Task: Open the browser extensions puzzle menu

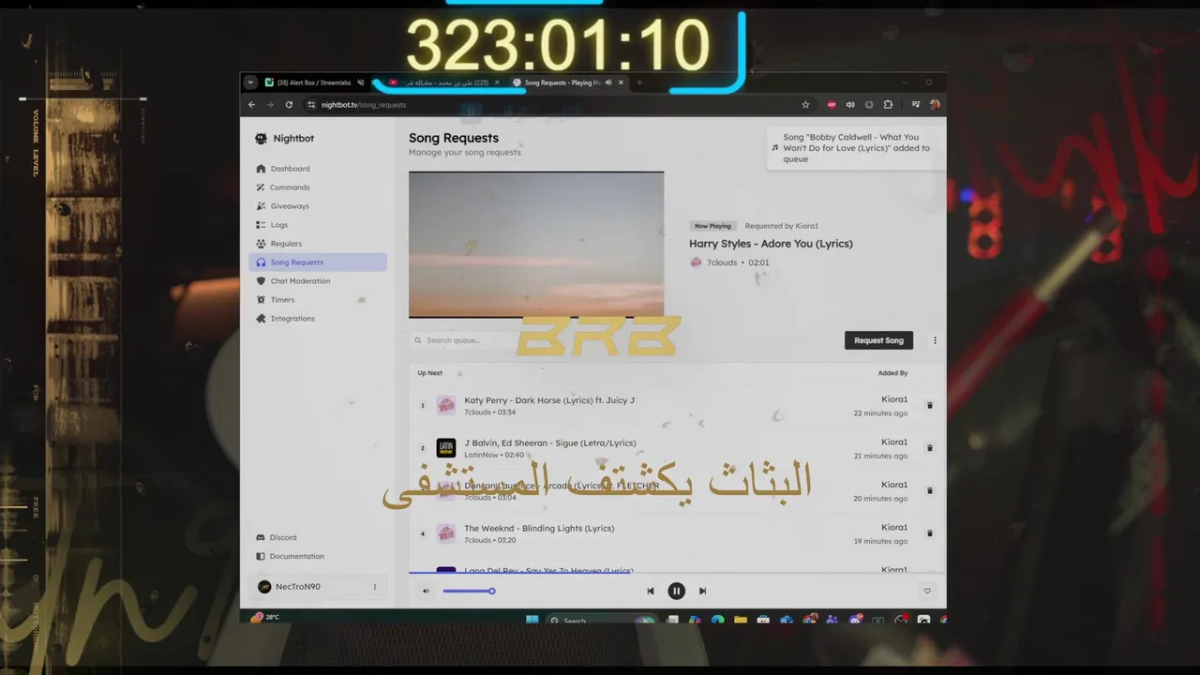Action: coord(888,105)
